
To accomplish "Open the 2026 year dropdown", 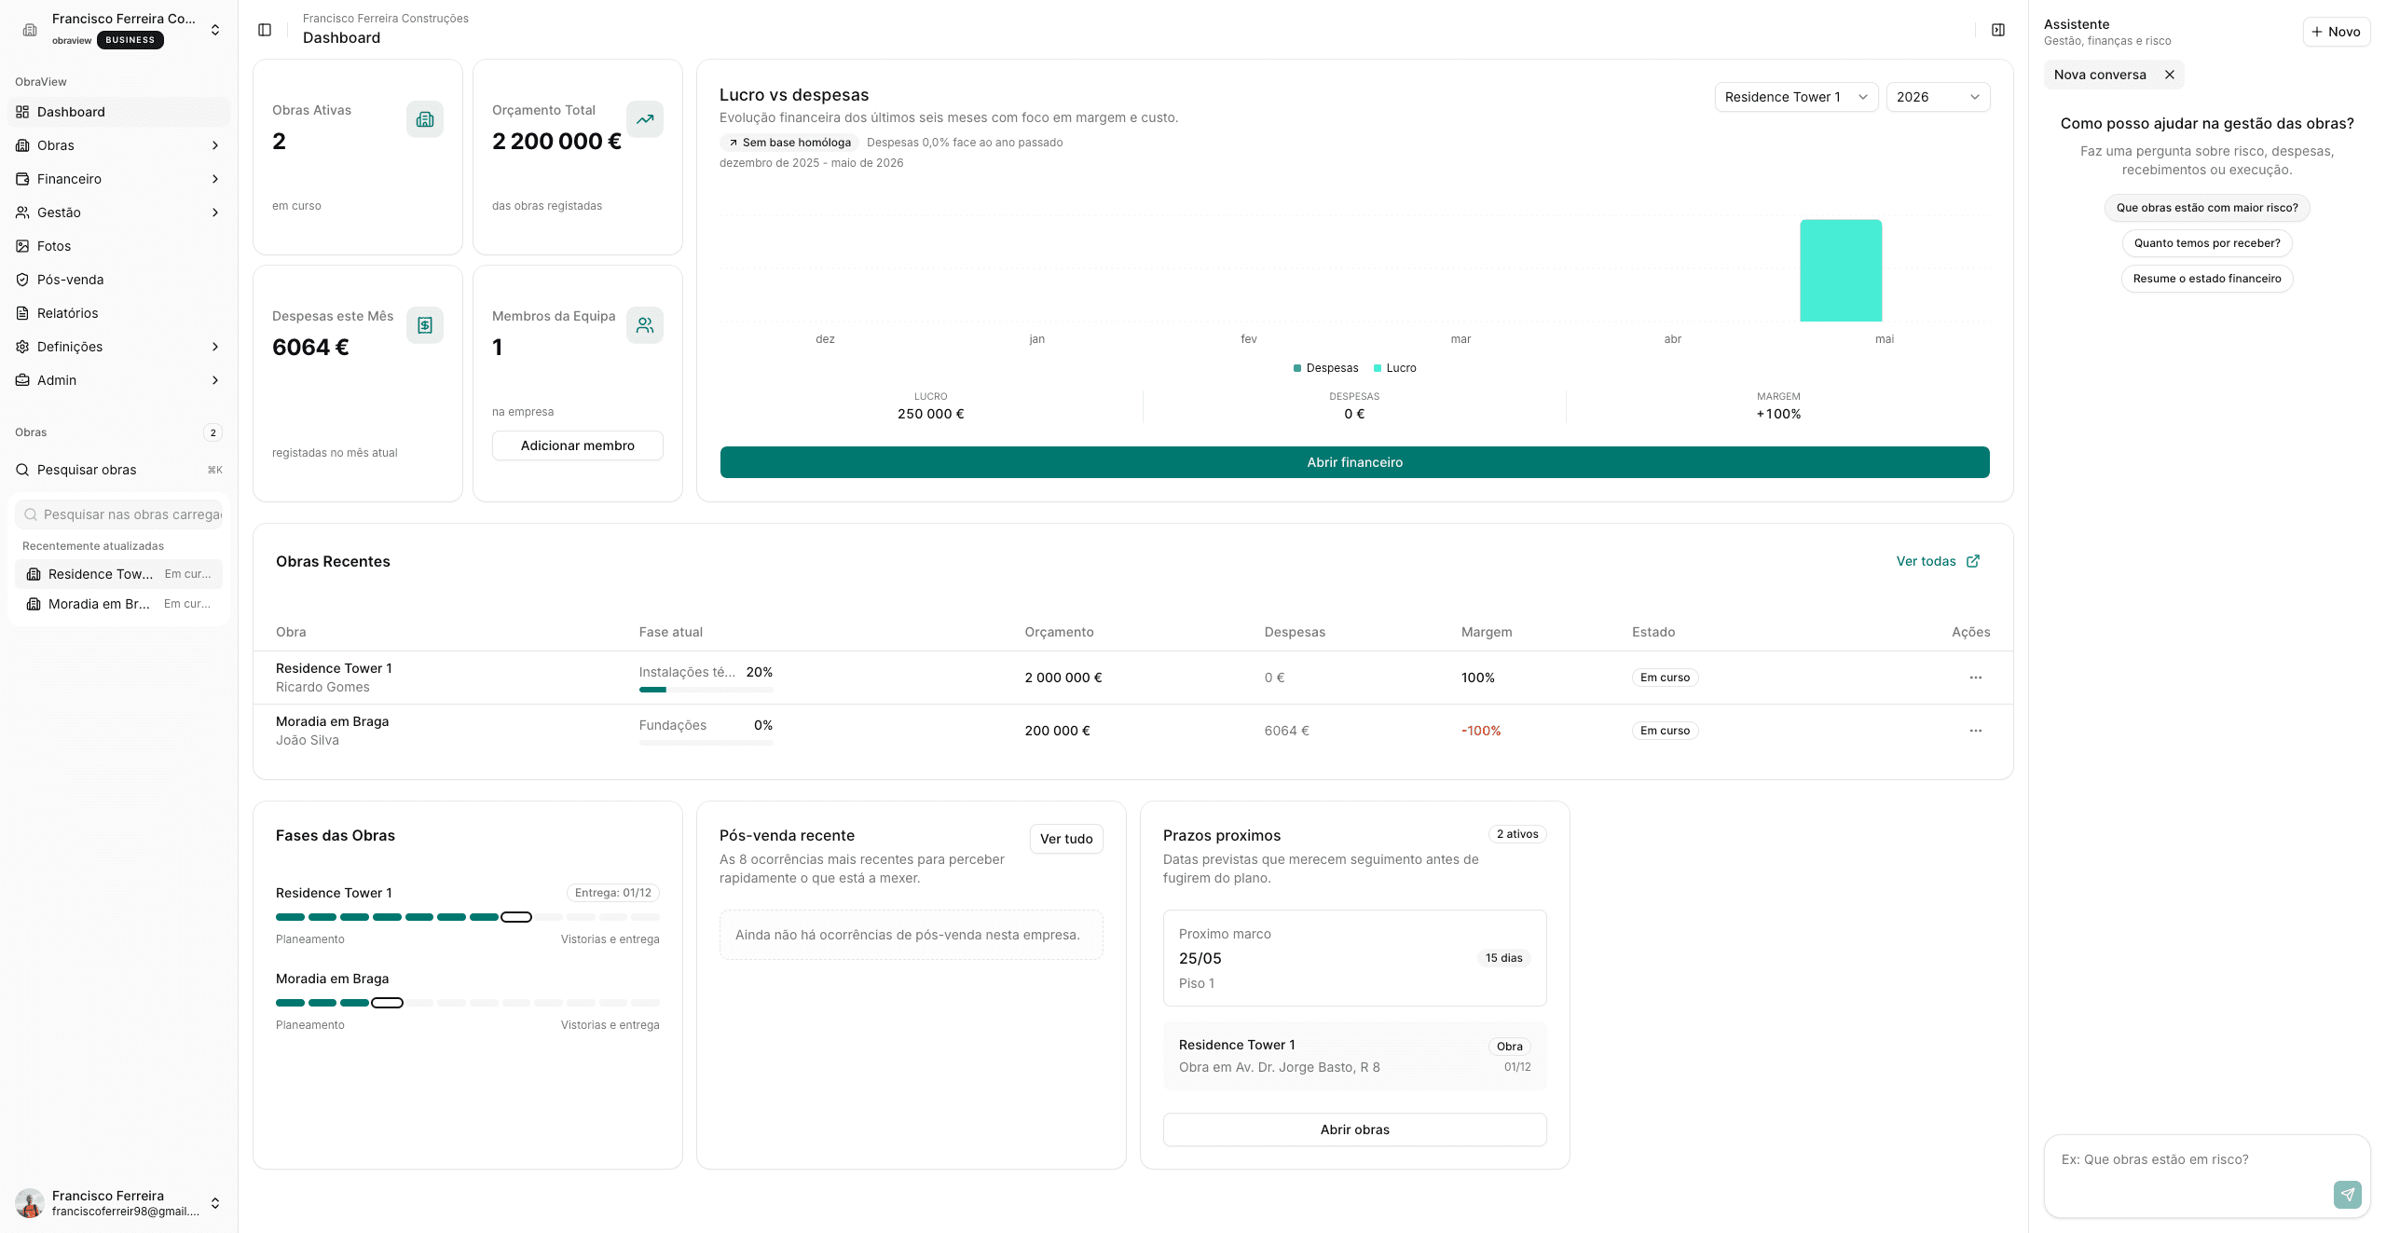I will 1938,97.
